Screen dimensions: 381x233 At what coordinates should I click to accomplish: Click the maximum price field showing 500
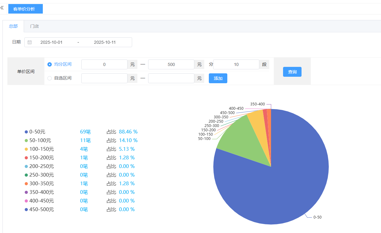coord(171,64)
